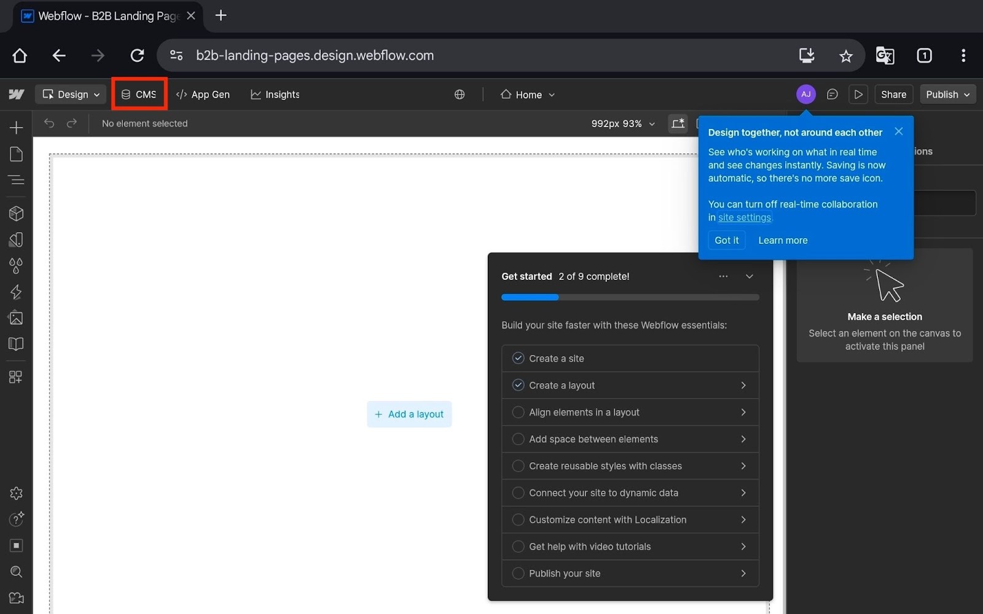Open the Apps grid icon

click(17, 377)
